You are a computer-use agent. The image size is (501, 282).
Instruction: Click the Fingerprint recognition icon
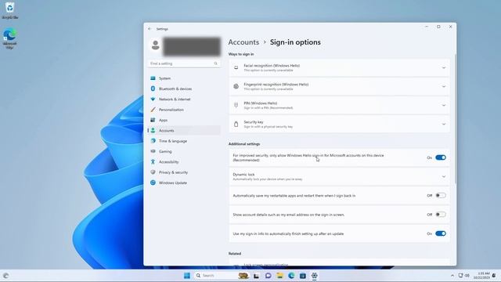pyautogui.click(x=236, y=86)
